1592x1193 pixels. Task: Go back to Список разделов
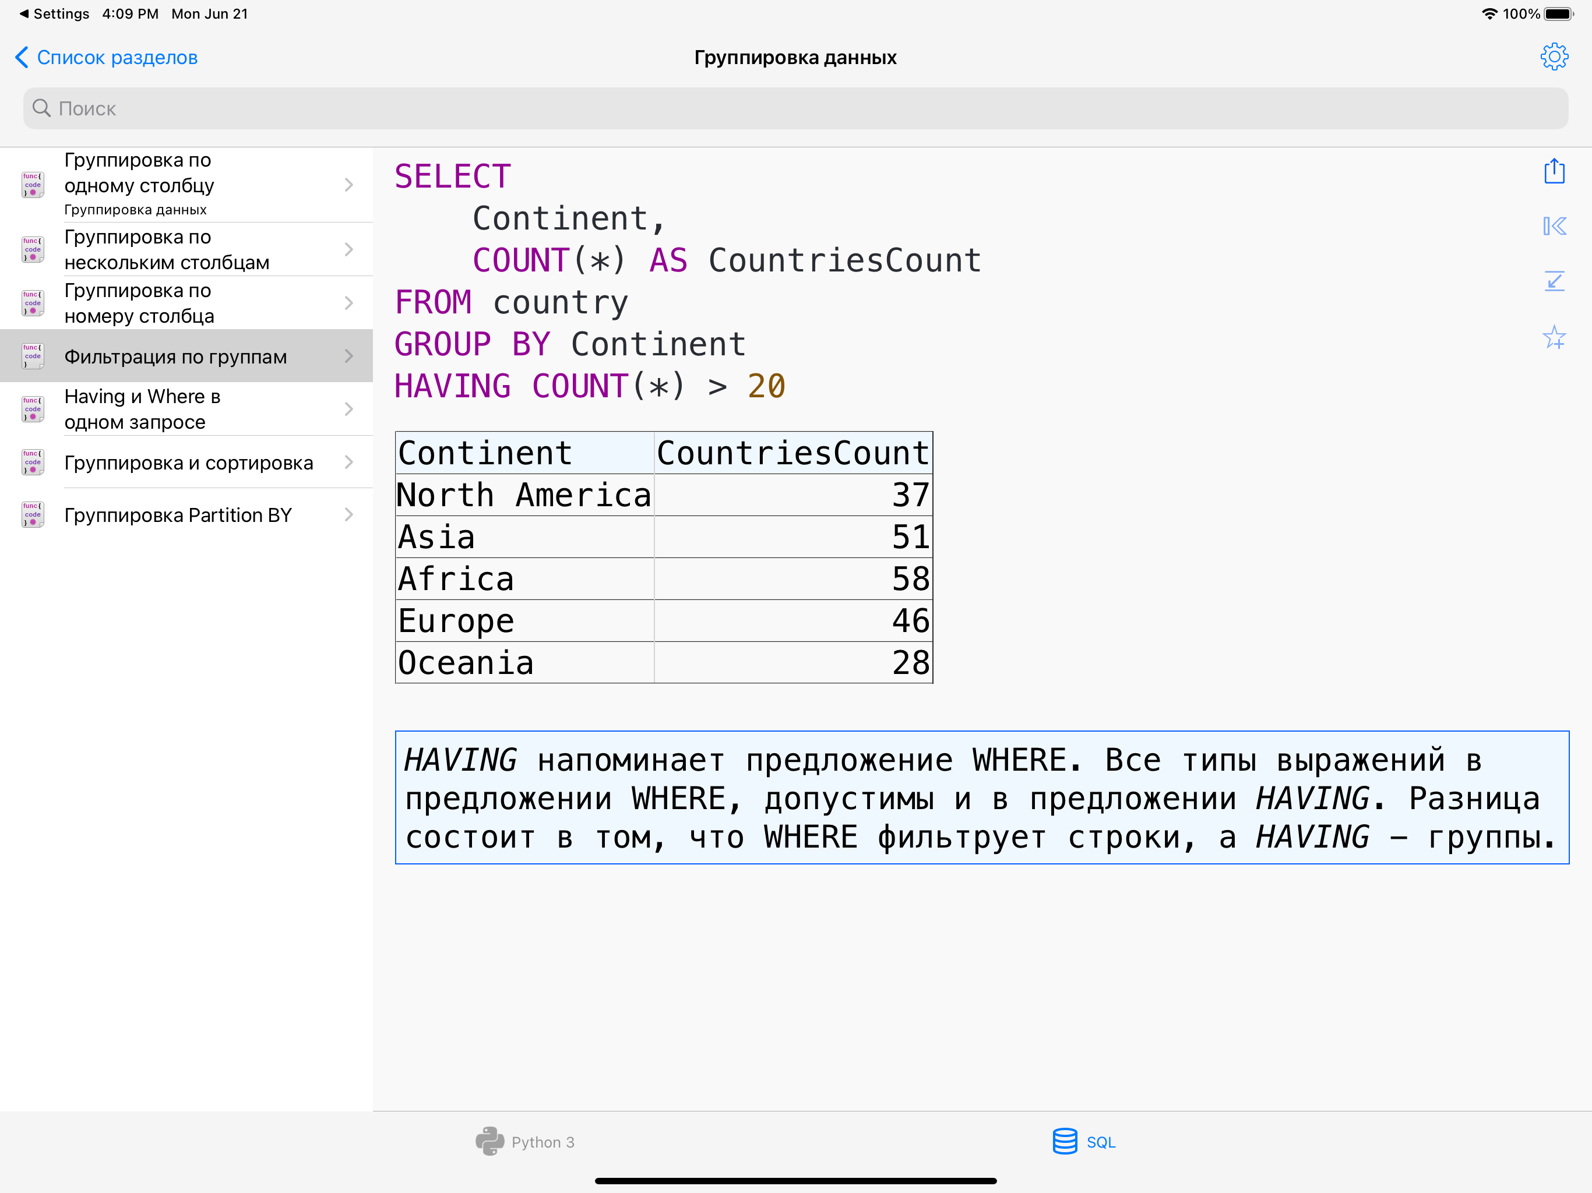[107, 58]
